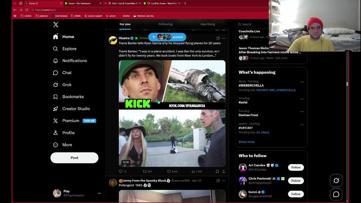Click the Post button
The height and width of the screenshot is (203, 361).
pos(74,158)
